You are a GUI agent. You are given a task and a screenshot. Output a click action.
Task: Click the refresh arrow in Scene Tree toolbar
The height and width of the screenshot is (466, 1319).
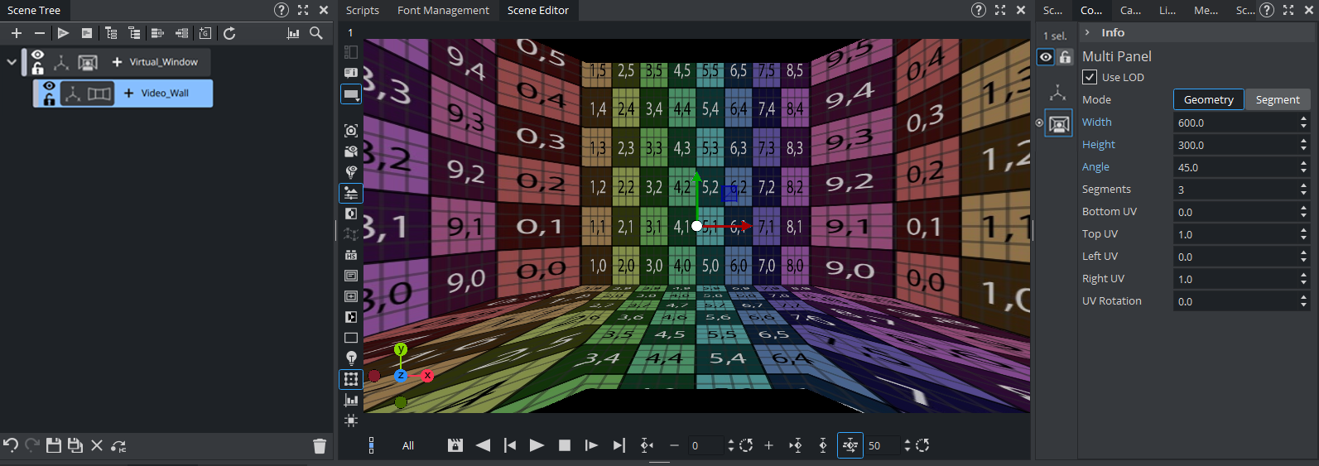pos(229,33)
